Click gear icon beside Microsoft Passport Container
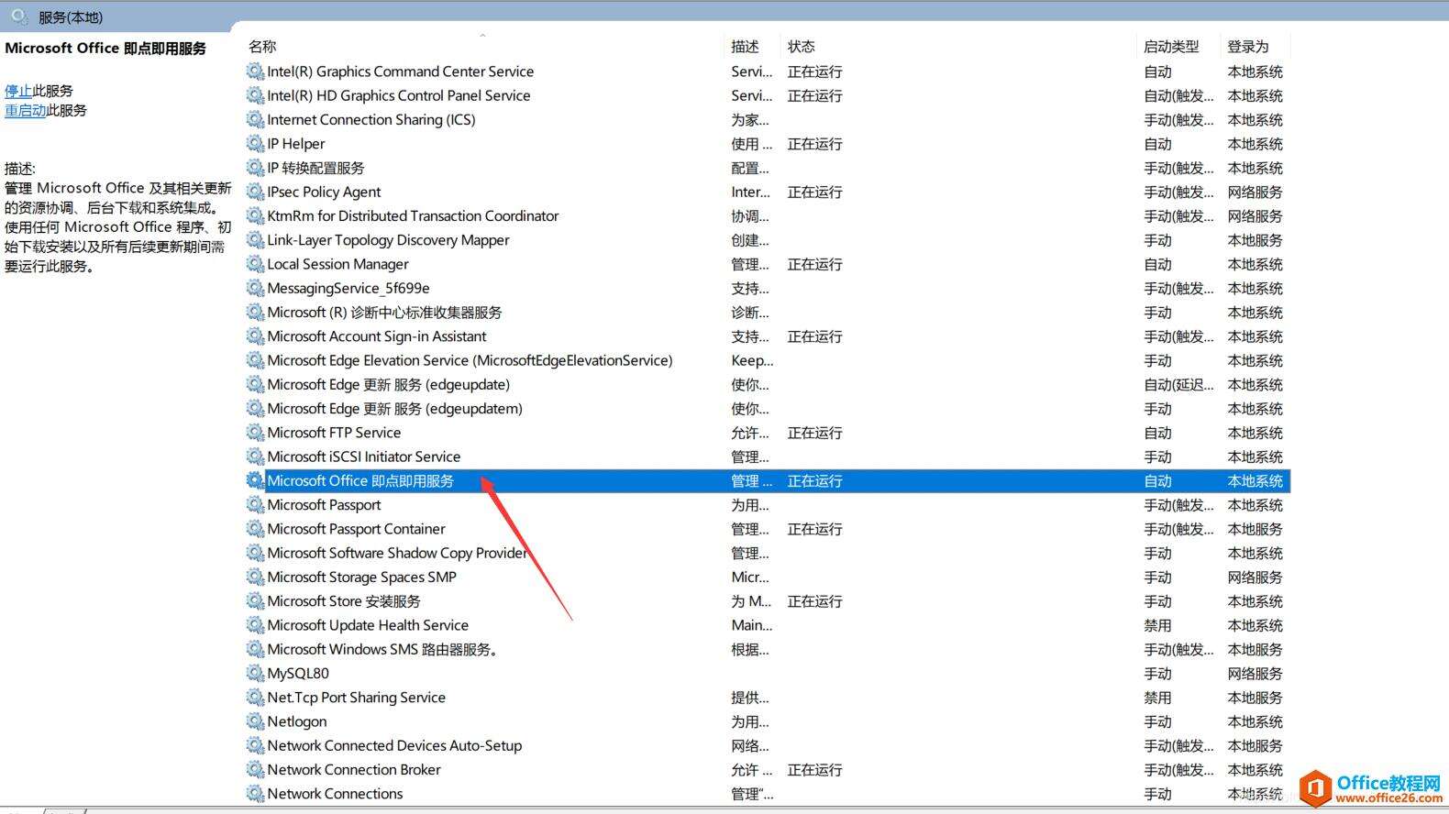Viewport: 1449px width, 814px height. (x=255, y=529)
